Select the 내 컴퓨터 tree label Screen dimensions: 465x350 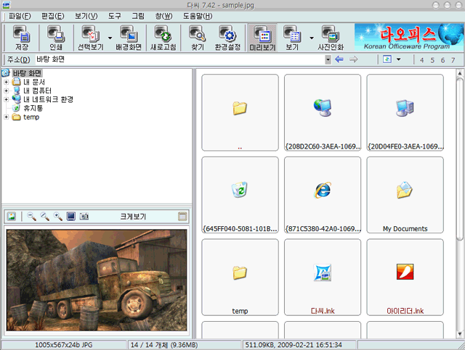(37, 91)
